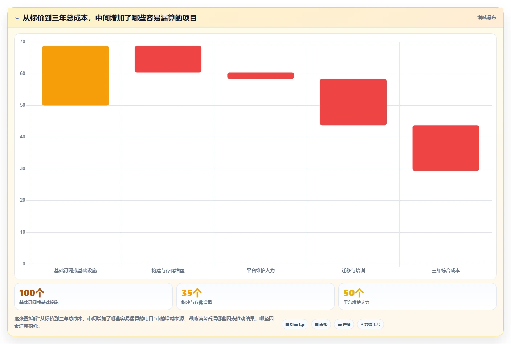Click the 进度 tag

344,324
